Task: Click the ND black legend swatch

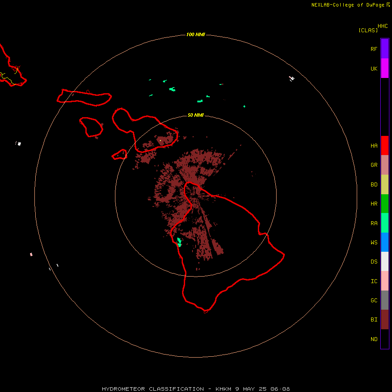Action: (x=385, y=339)
